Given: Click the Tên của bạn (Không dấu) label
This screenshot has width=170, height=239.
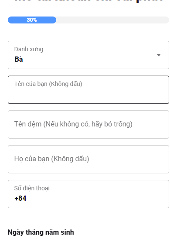Looking at the screenshot, I should [x=48, y=84].
